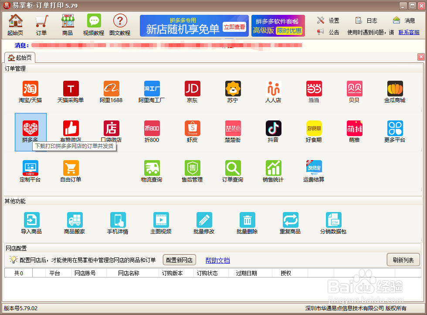Open 分销数据包 CSV data package
This screenshot has width=427, height=315.
click(x=333, y=223)
